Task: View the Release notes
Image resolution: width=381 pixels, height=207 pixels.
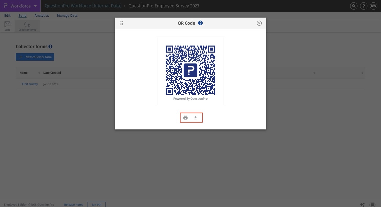Action: (74, 205)
